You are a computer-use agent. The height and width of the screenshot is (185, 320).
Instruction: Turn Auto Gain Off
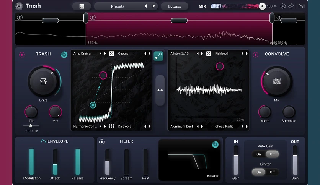(x=272, y=154)
